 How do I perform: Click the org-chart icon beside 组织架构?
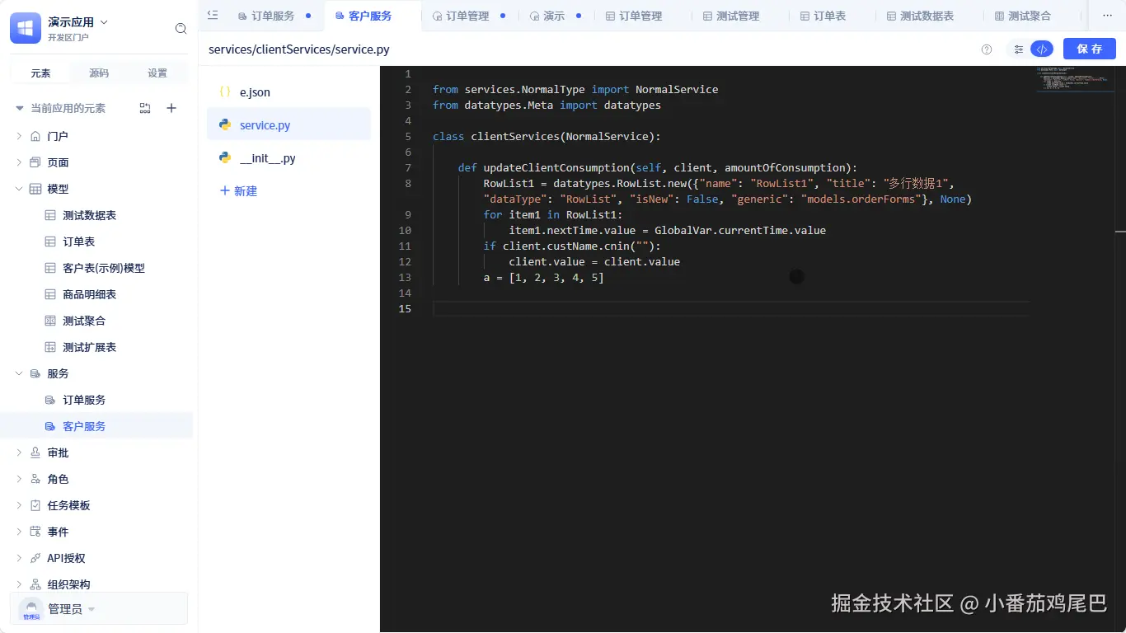click(35, 584)
